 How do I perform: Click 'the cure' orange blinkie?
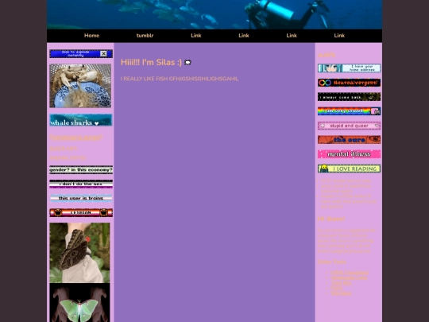349,140
